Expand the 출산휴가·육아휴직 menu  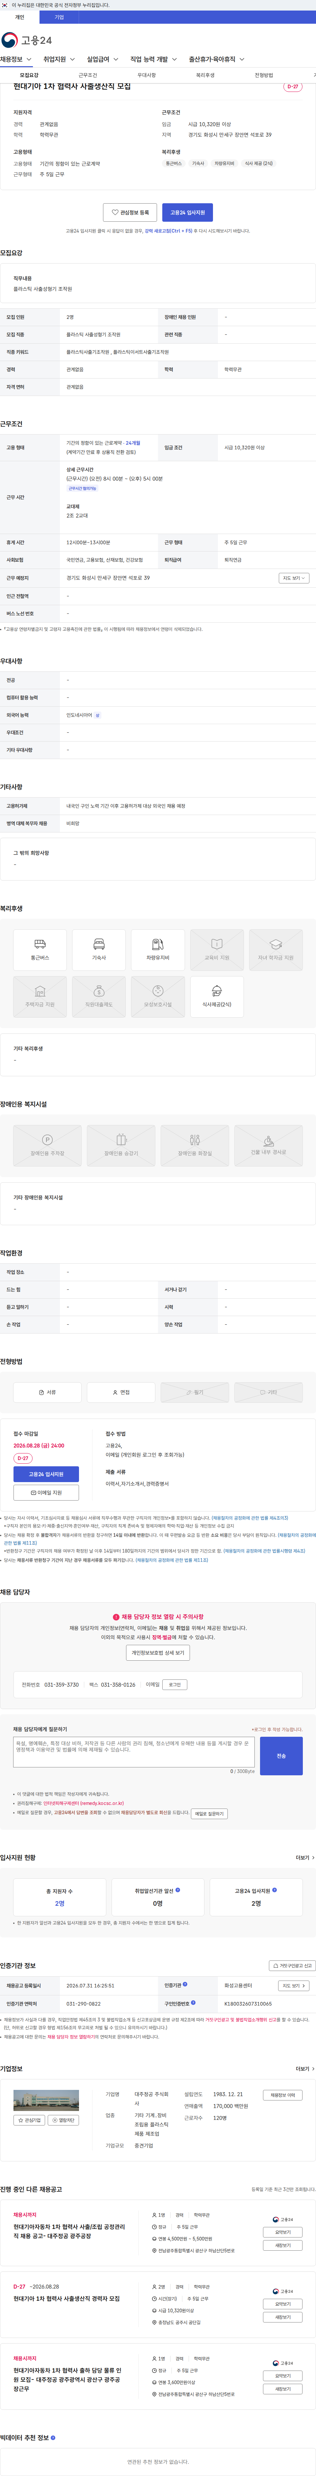tap(216, 60)
